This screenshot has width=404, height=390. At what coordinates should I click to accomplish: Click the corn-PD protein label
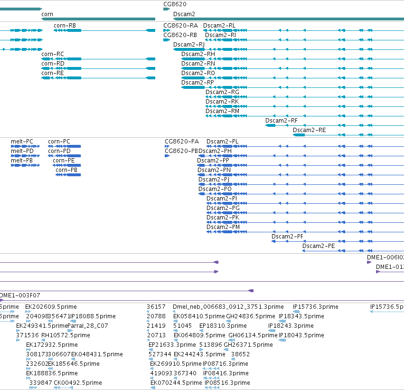(x=59, y=151)
